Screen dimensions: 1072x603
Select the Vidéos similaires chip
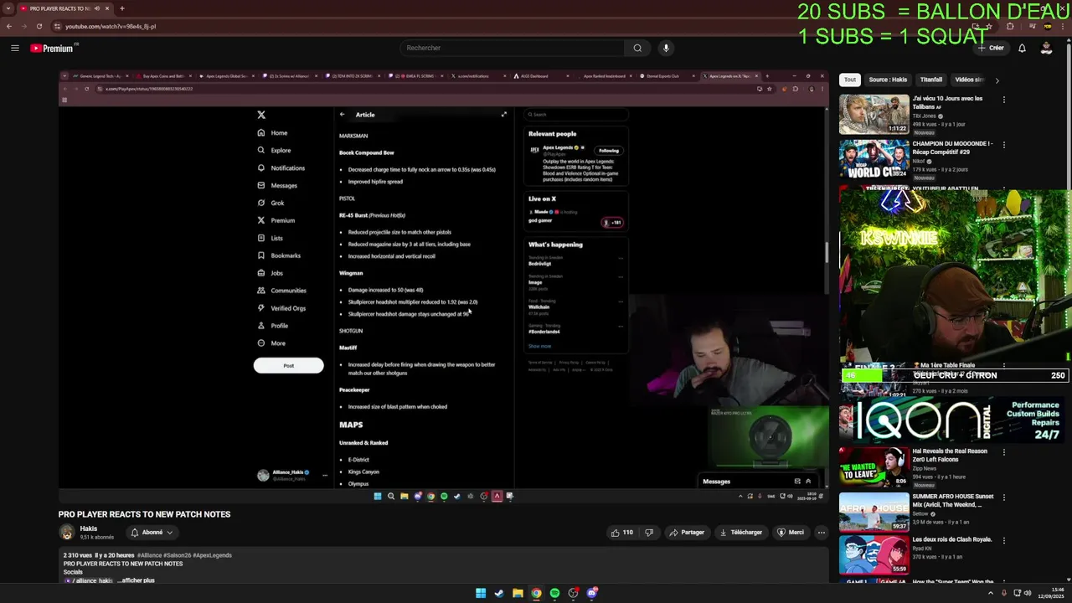969,80
